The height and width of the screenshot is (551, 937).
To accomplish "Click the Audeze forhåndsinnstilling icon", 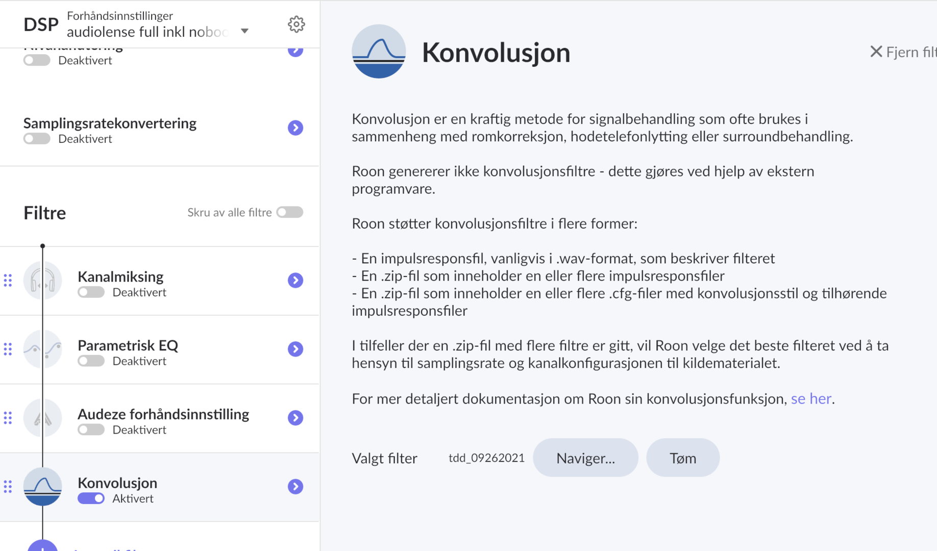I will coord(43,418).
